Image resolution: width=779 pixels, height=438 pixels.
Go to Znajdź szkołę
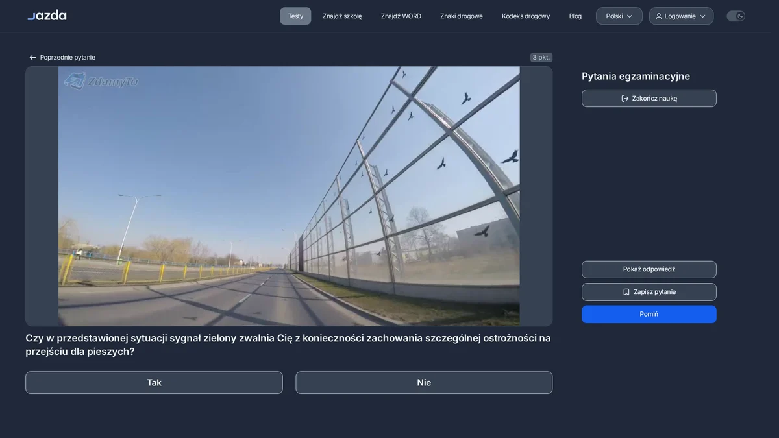point(342,16)
